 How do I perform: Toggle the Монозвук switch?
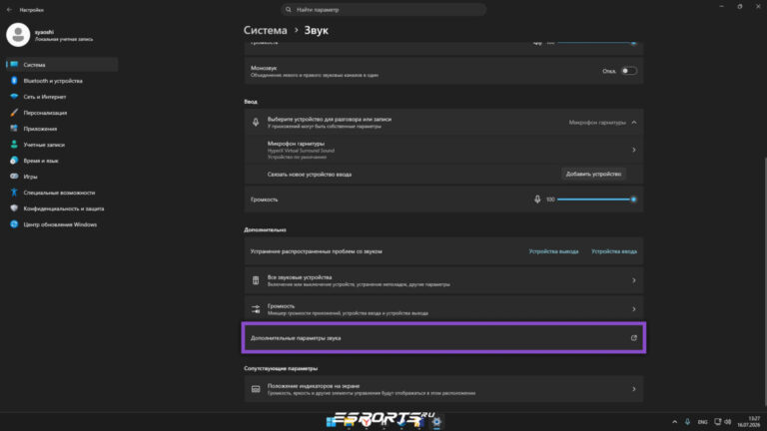coord(628,71)
